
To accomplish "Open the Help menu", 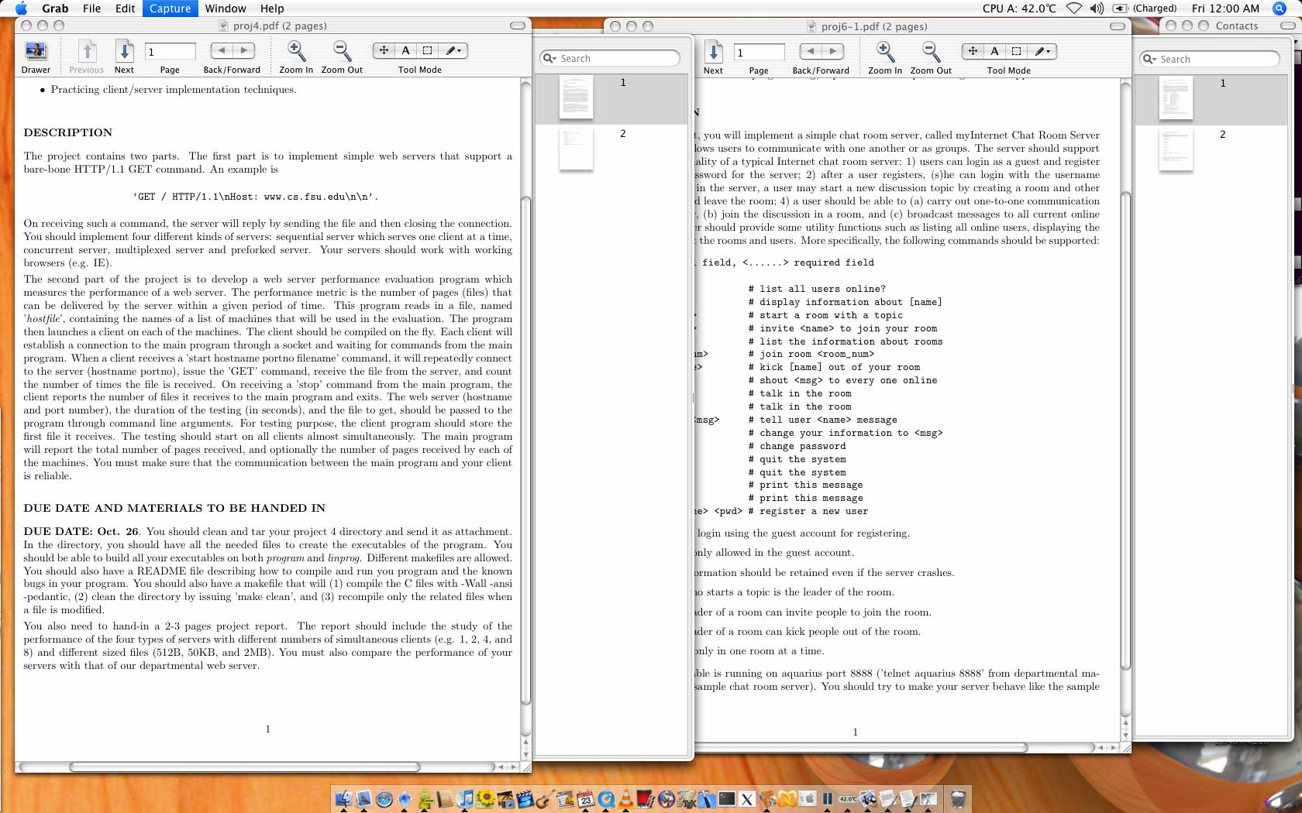I will 272,9.
